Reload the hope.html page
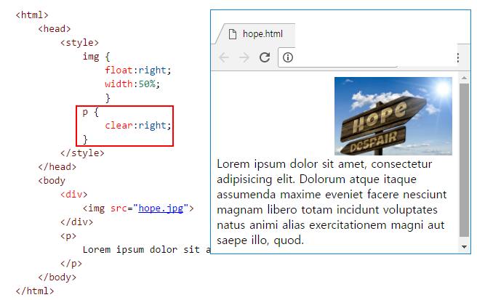The height and width of the screenshot is (300, 477). tap(265, 57)
